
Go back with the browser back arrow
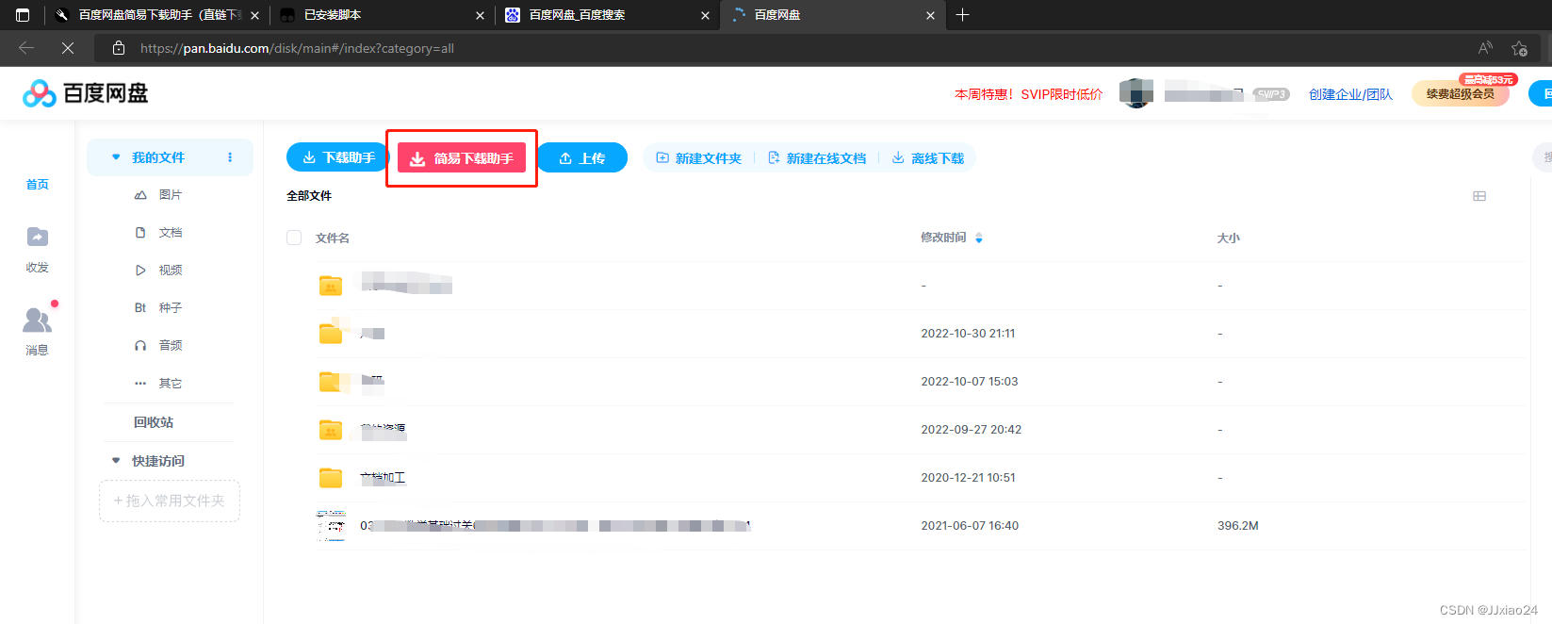click(26, 48)
